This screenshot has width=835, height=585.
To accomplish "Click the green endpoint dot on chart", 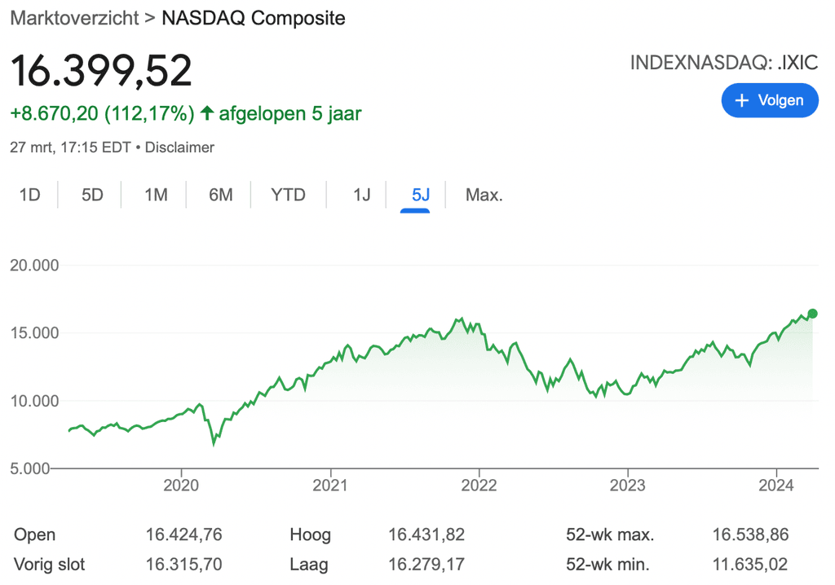I will [812, 314].
